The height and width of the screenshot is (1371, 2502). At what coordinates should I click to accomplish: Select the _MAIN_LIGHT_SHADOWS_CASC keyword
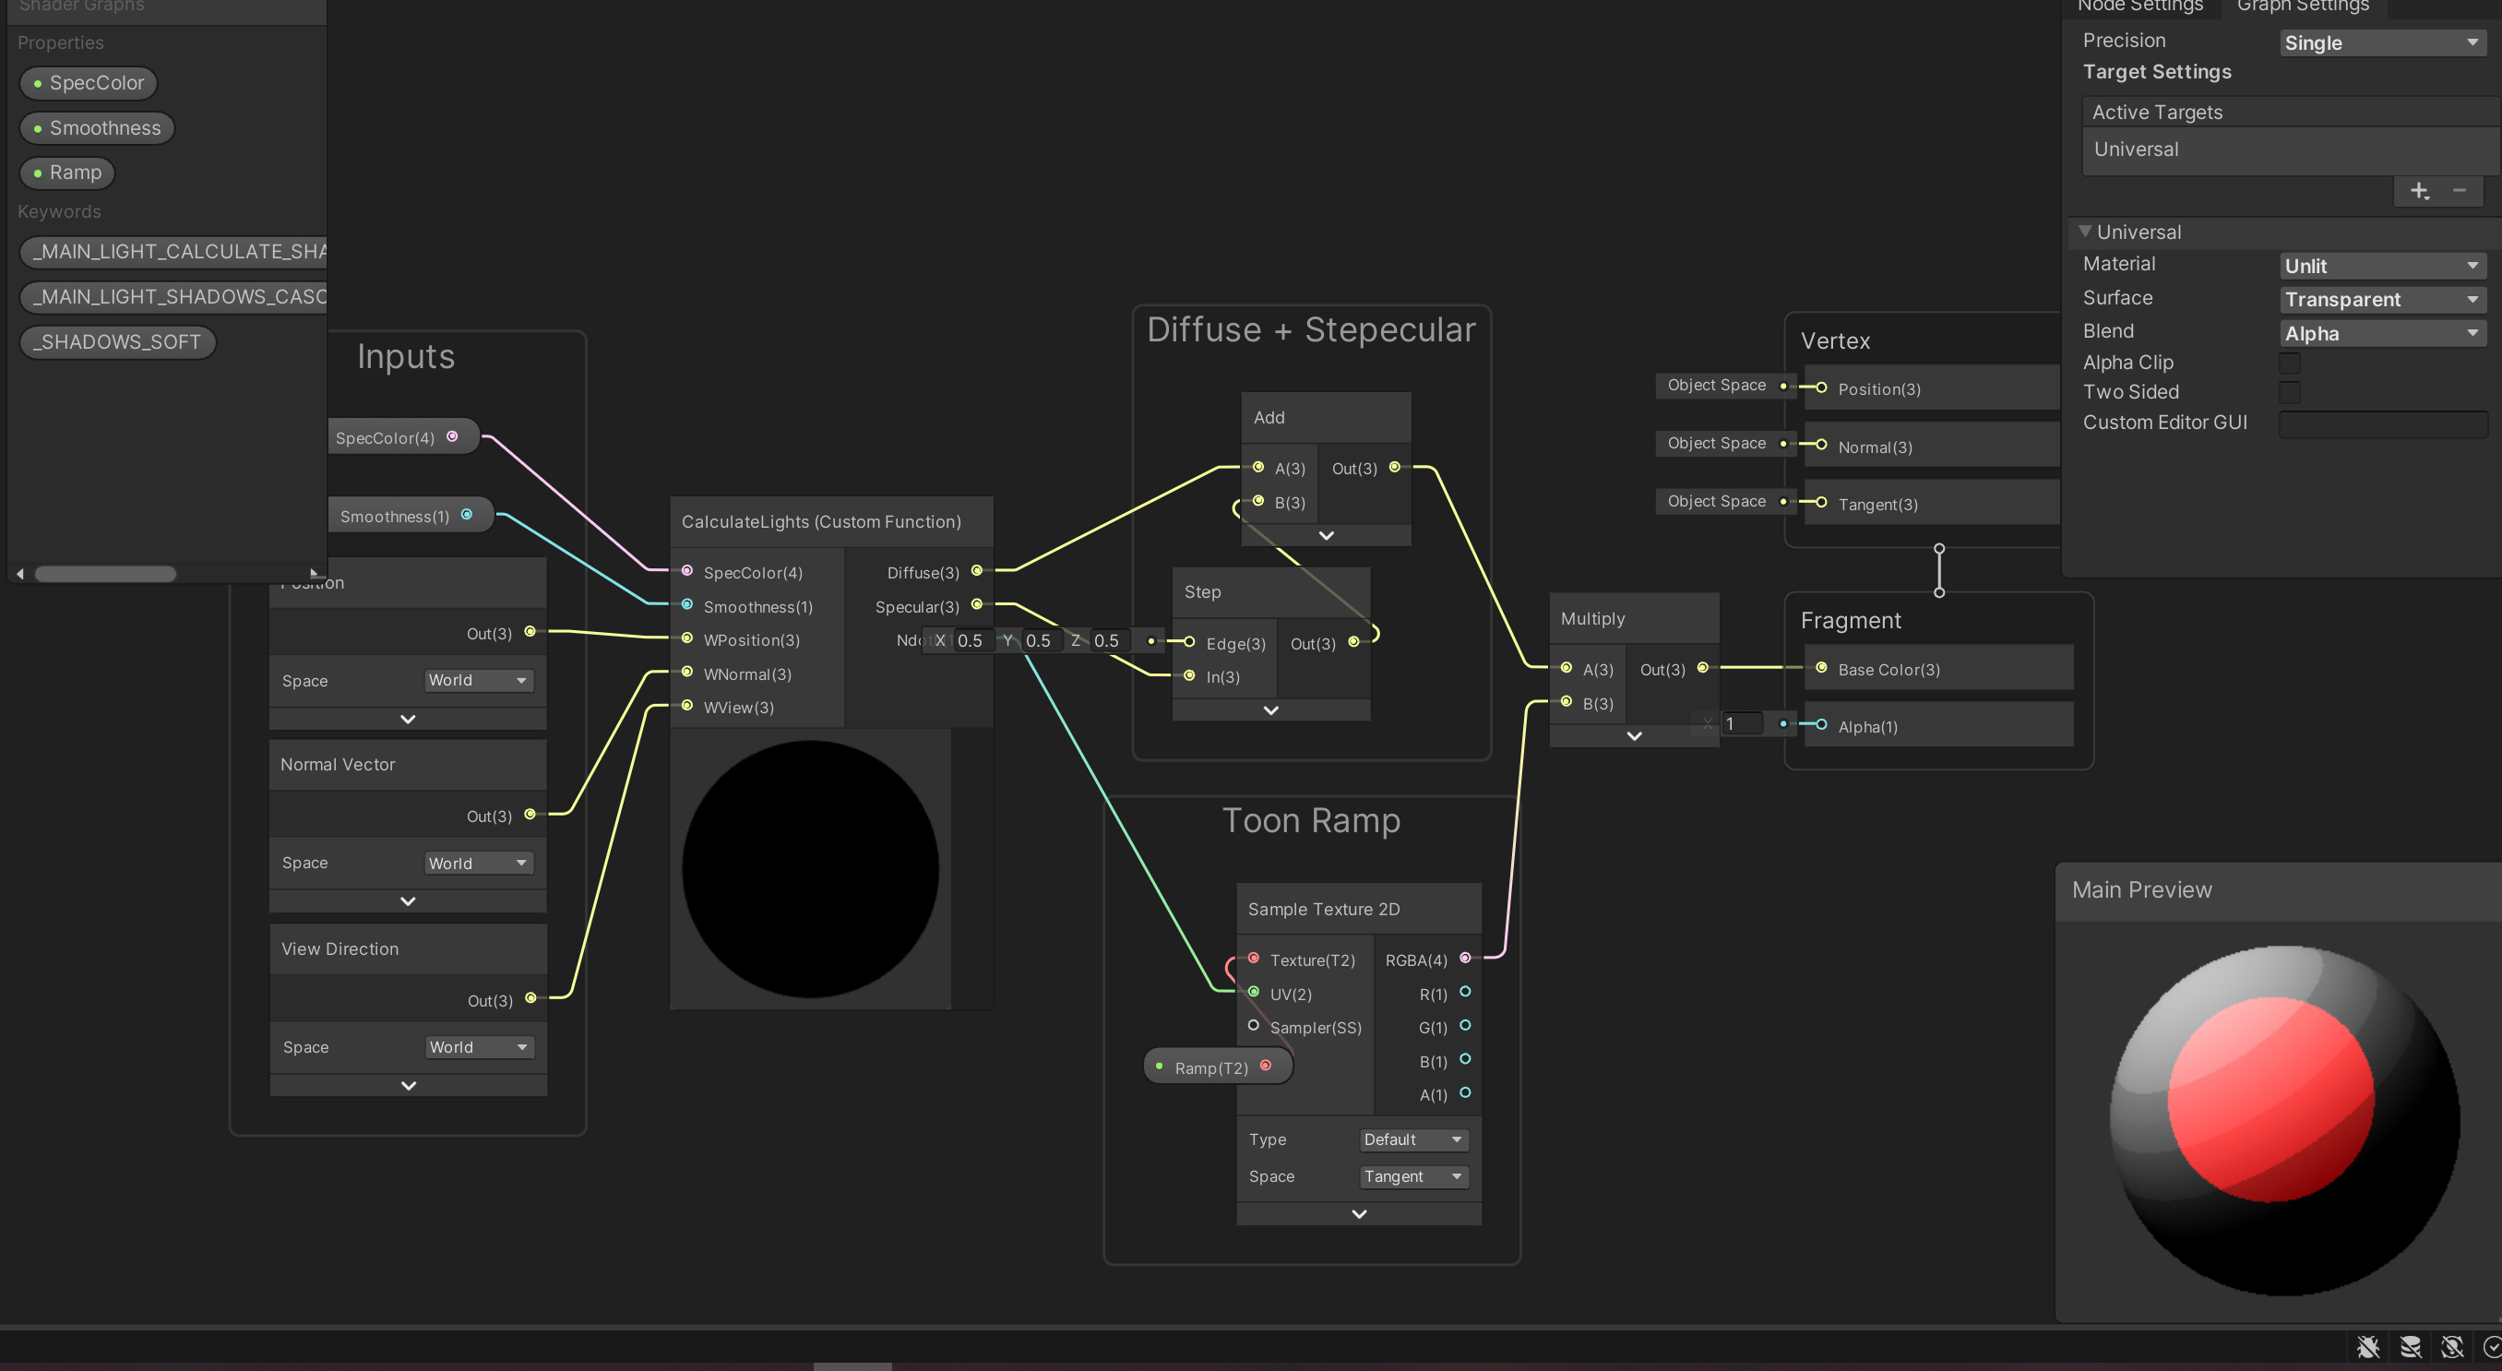173,296
